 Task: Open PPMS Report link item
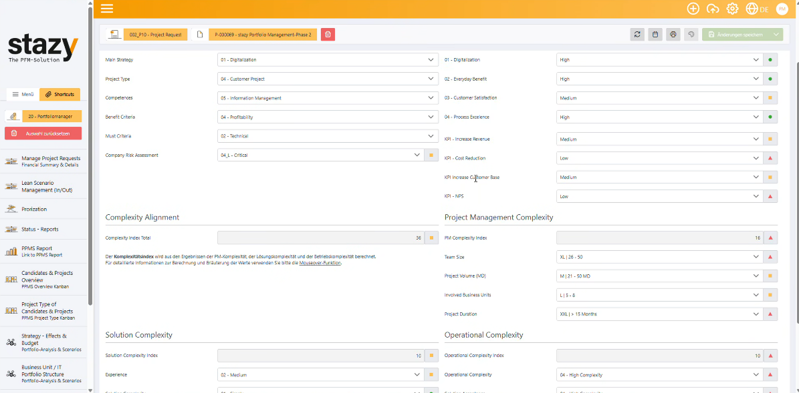[x=44, y=251]
